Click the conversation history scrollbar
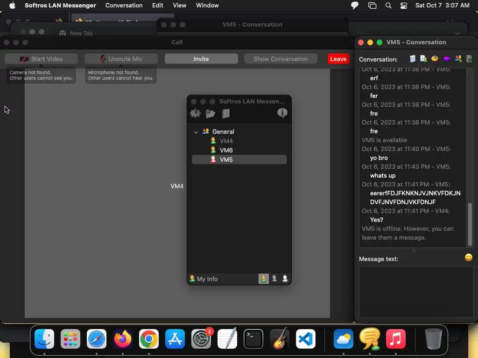478x358 pixels. click(470, 224)
